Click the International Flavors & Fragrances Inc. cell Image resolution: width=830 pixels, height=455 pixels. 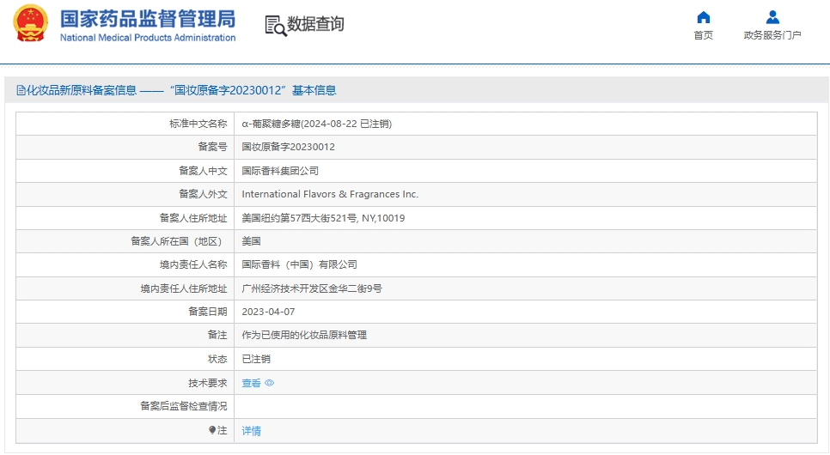pos(330,194)
